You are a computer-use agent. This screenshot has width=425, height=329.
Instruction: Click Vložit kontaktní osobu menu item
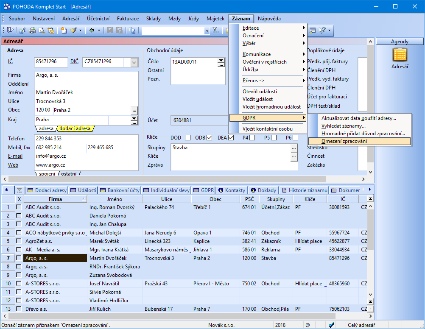point(268,129)
